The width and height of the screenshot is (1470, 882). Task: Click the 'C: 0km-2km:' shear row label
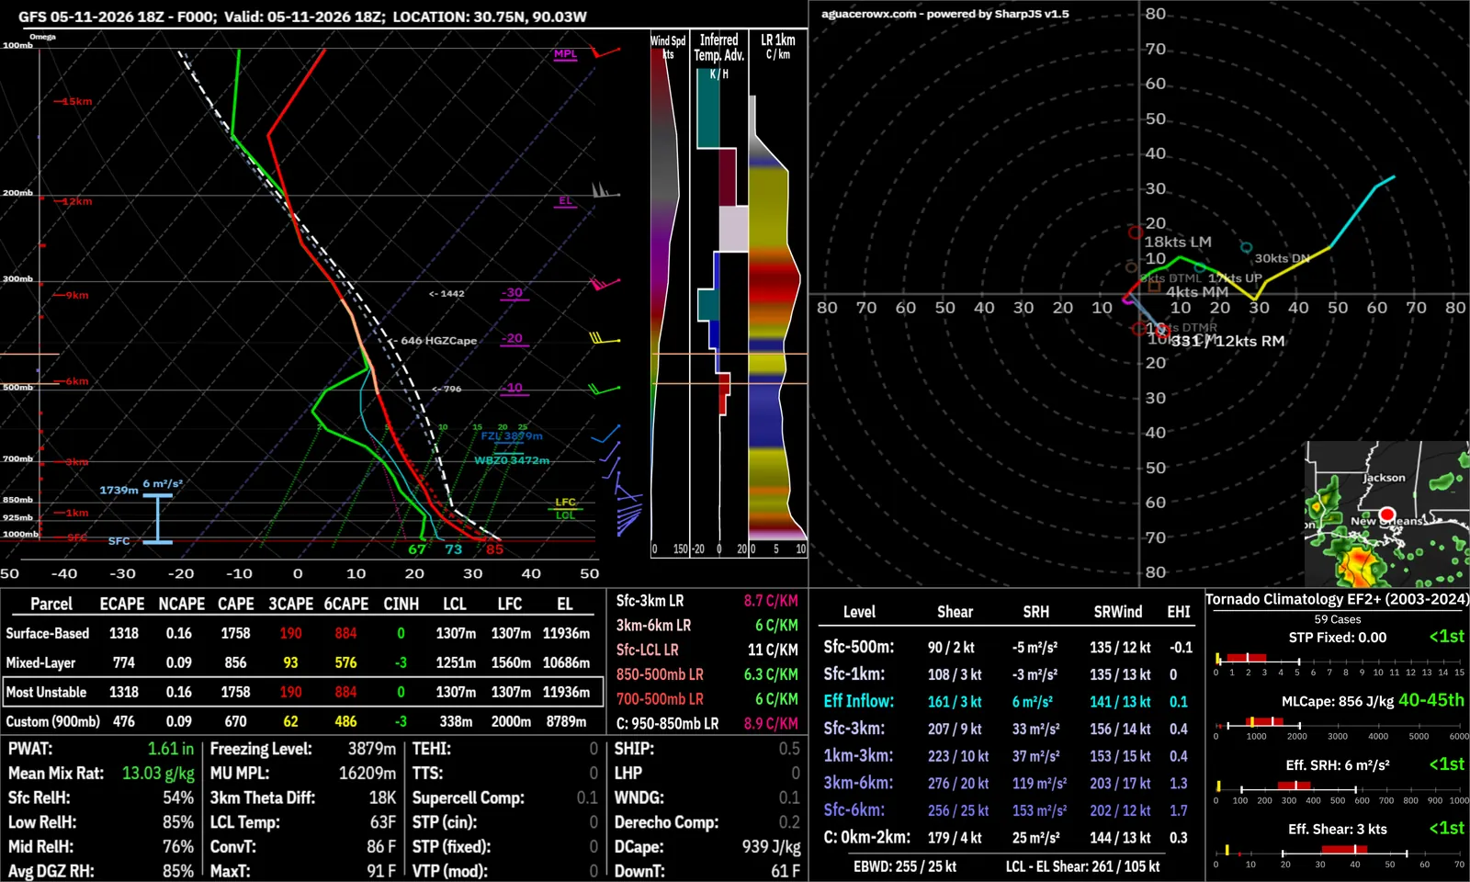click(867, 837)
